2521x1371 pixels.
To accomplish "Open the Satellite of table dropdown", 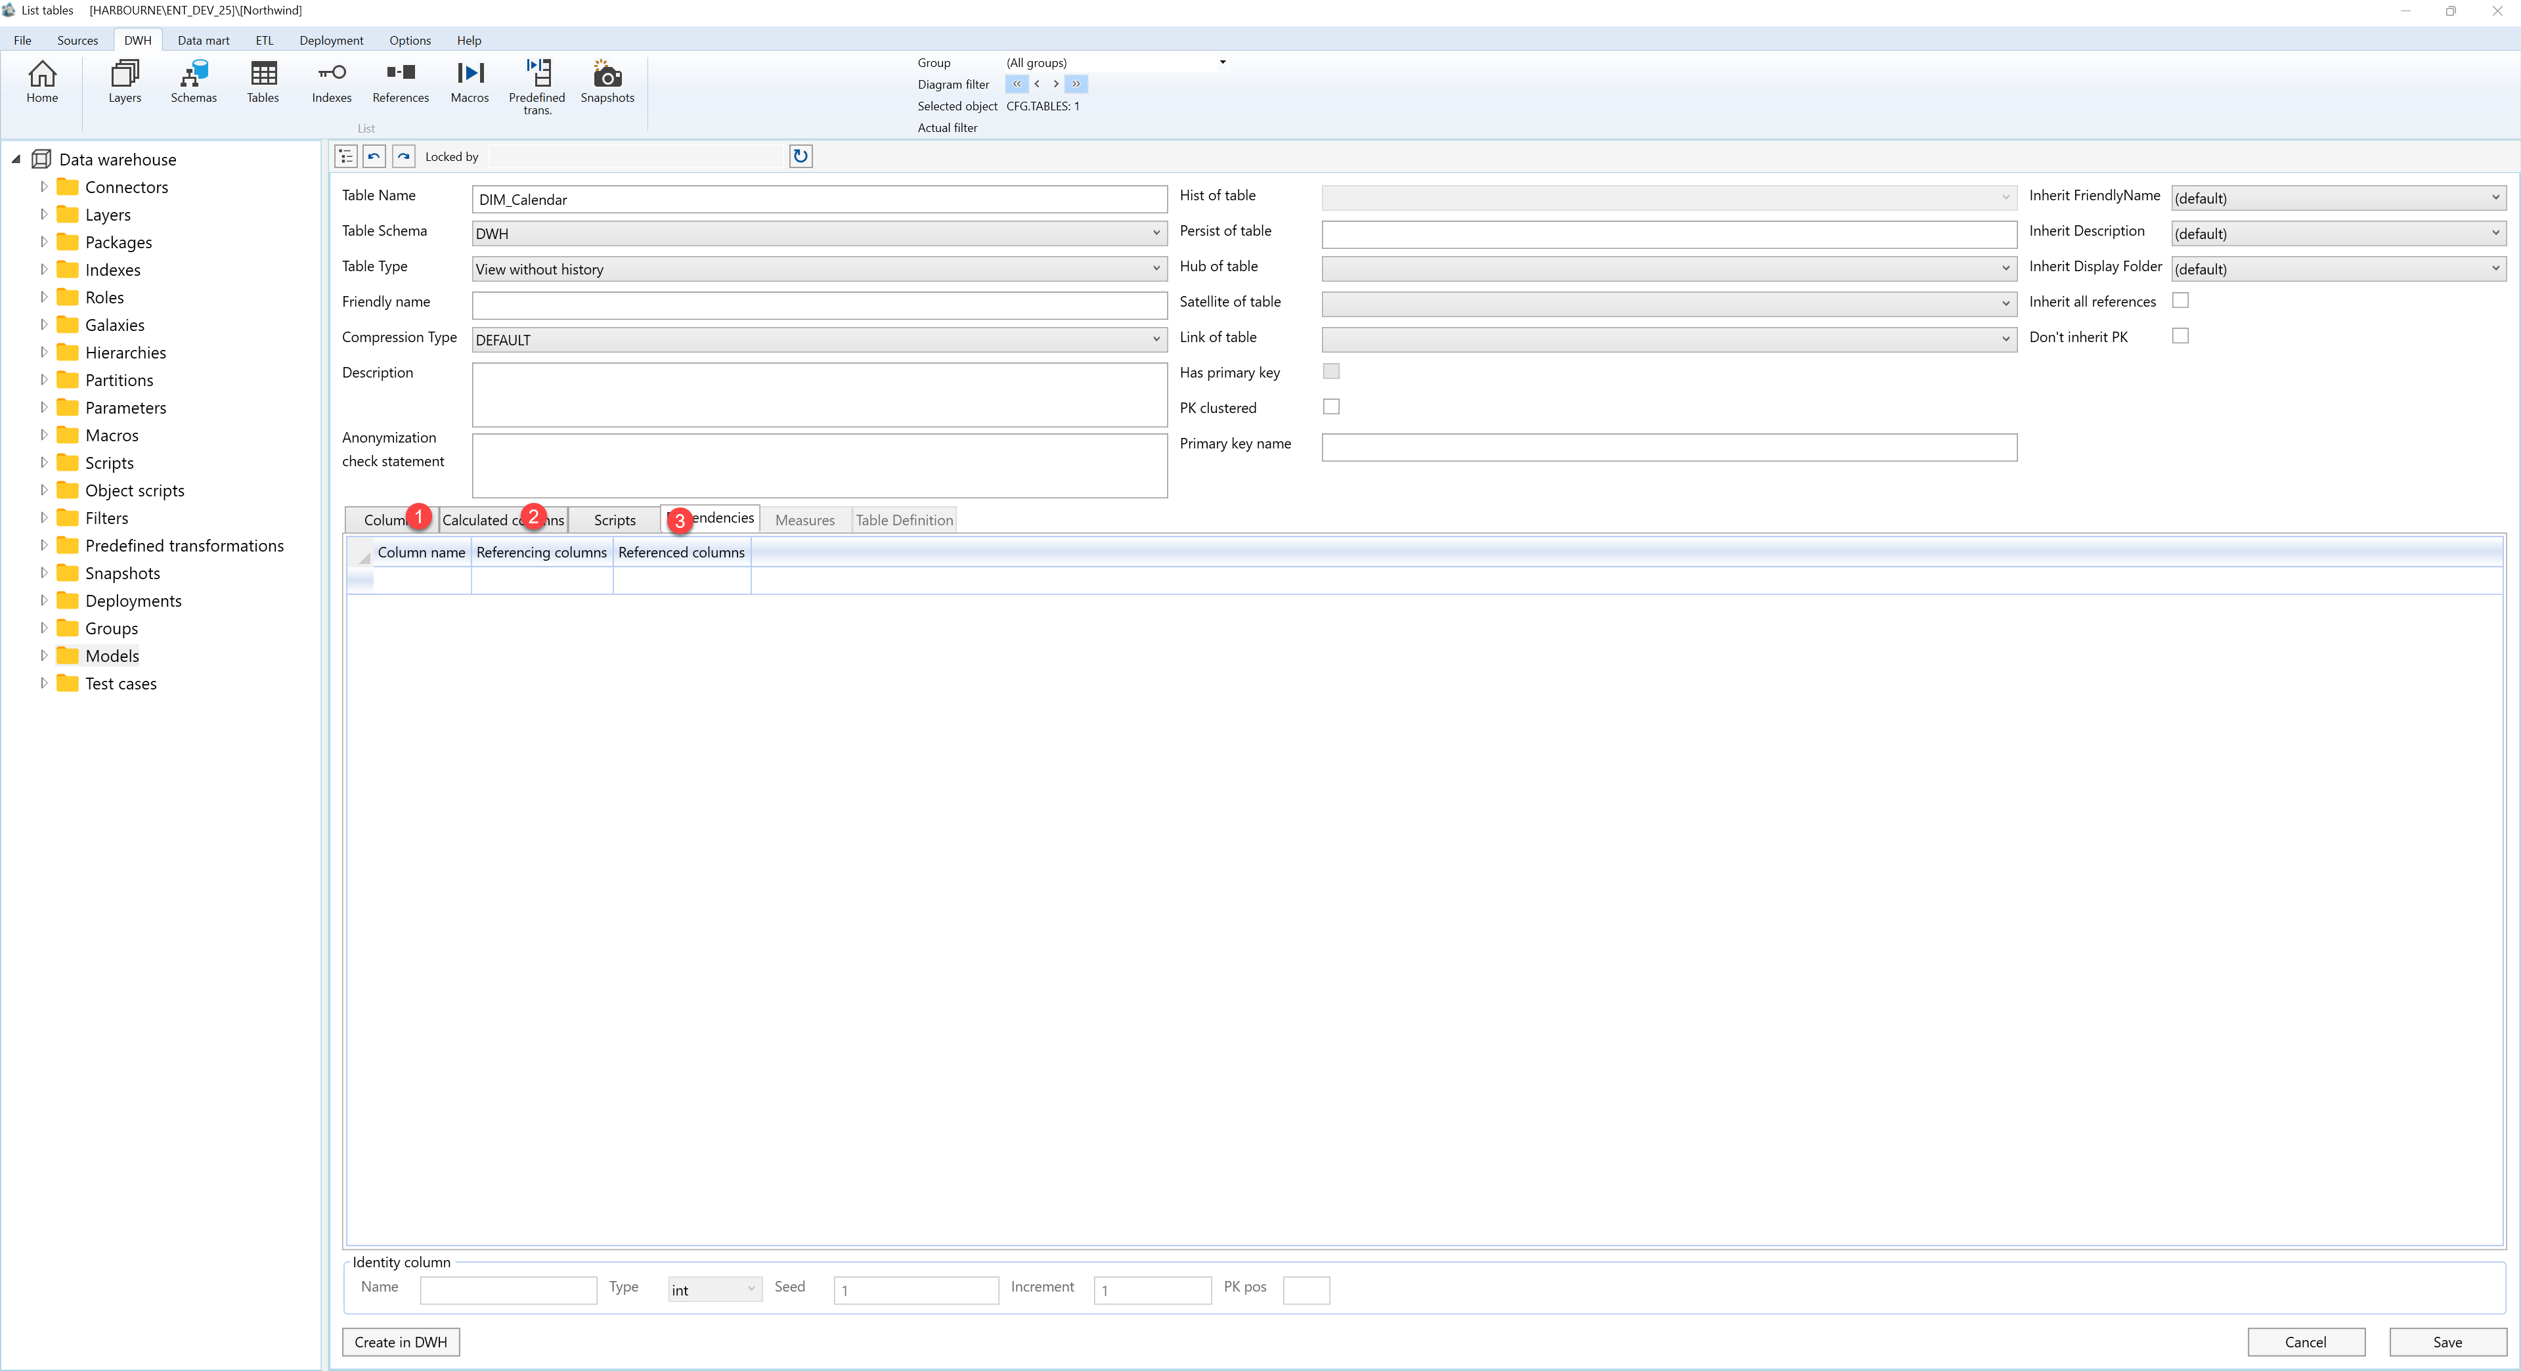I will [1669, 303].
